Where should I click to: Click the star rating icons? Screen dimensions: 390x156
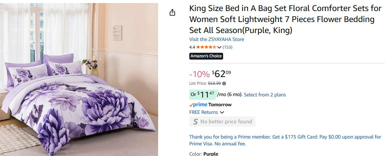[x=206, y=47]
